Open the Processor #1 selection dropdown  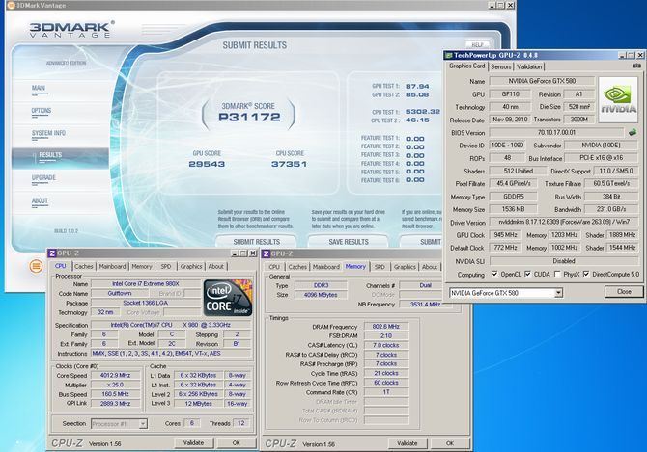tap(143, 424)
